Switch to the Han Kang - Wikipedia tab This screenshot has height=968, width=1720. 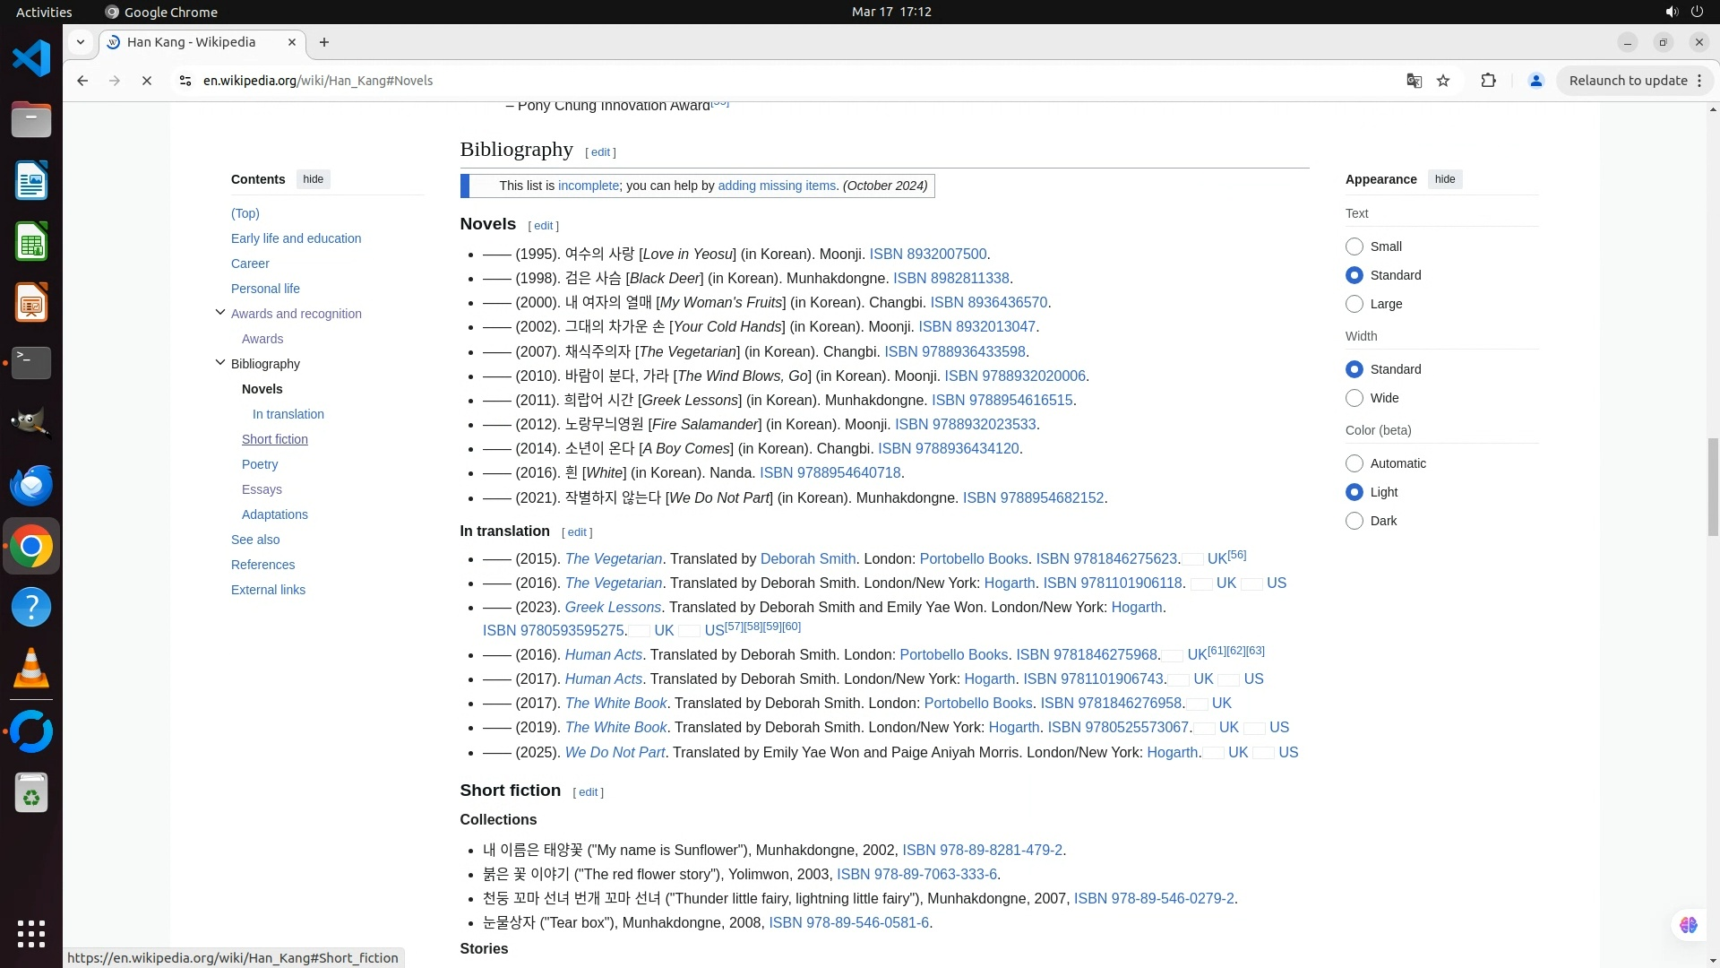click(x=191, y=42)
